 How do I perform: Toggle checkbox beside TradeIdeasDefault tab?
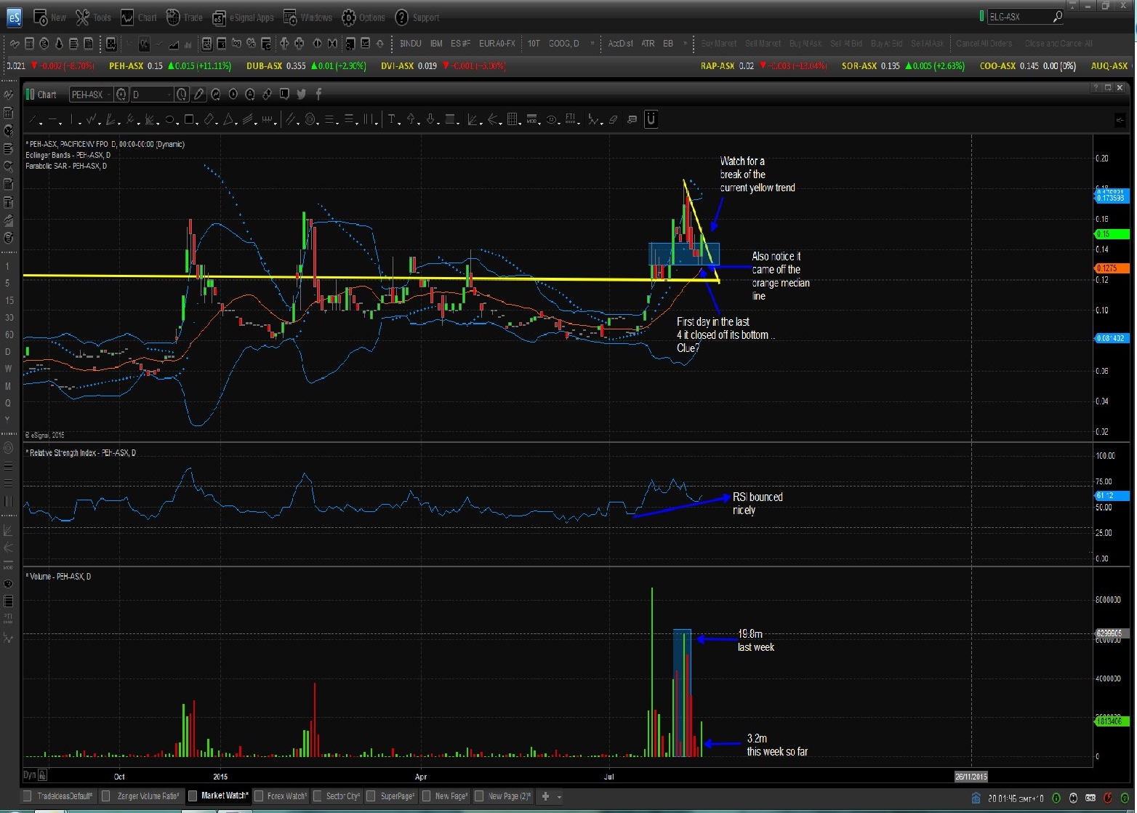[x=28, y=796]
